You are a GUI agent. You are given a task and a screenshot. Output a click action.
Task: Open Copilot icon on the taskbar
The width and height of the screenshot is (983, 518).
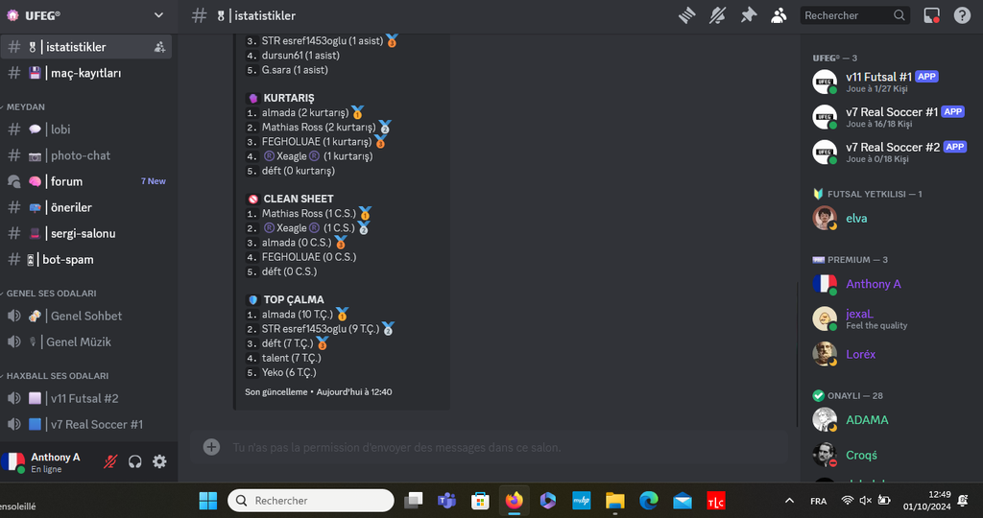click(548, 501)
